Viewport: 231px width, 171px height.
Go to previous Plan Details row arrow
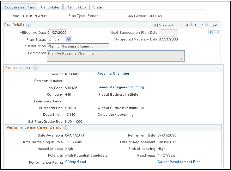pos(191,25)
